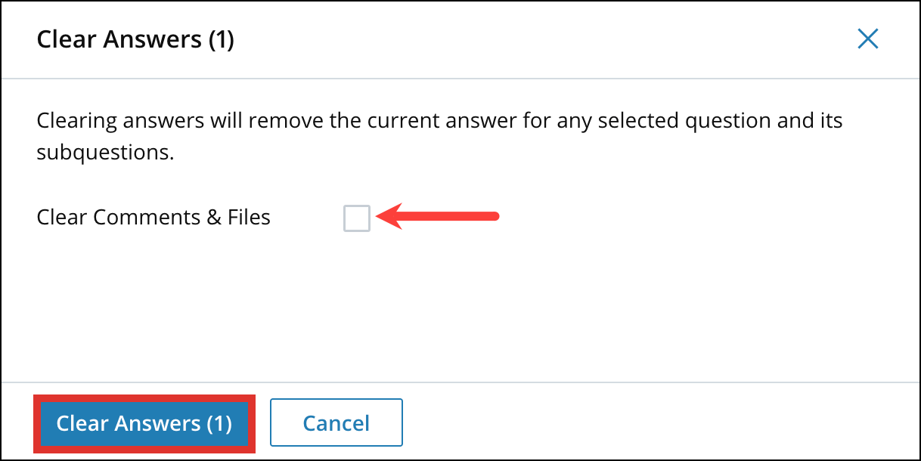Tap the arrow pointing at the checkbox
921x461 pixels.
tap(439, 216)
